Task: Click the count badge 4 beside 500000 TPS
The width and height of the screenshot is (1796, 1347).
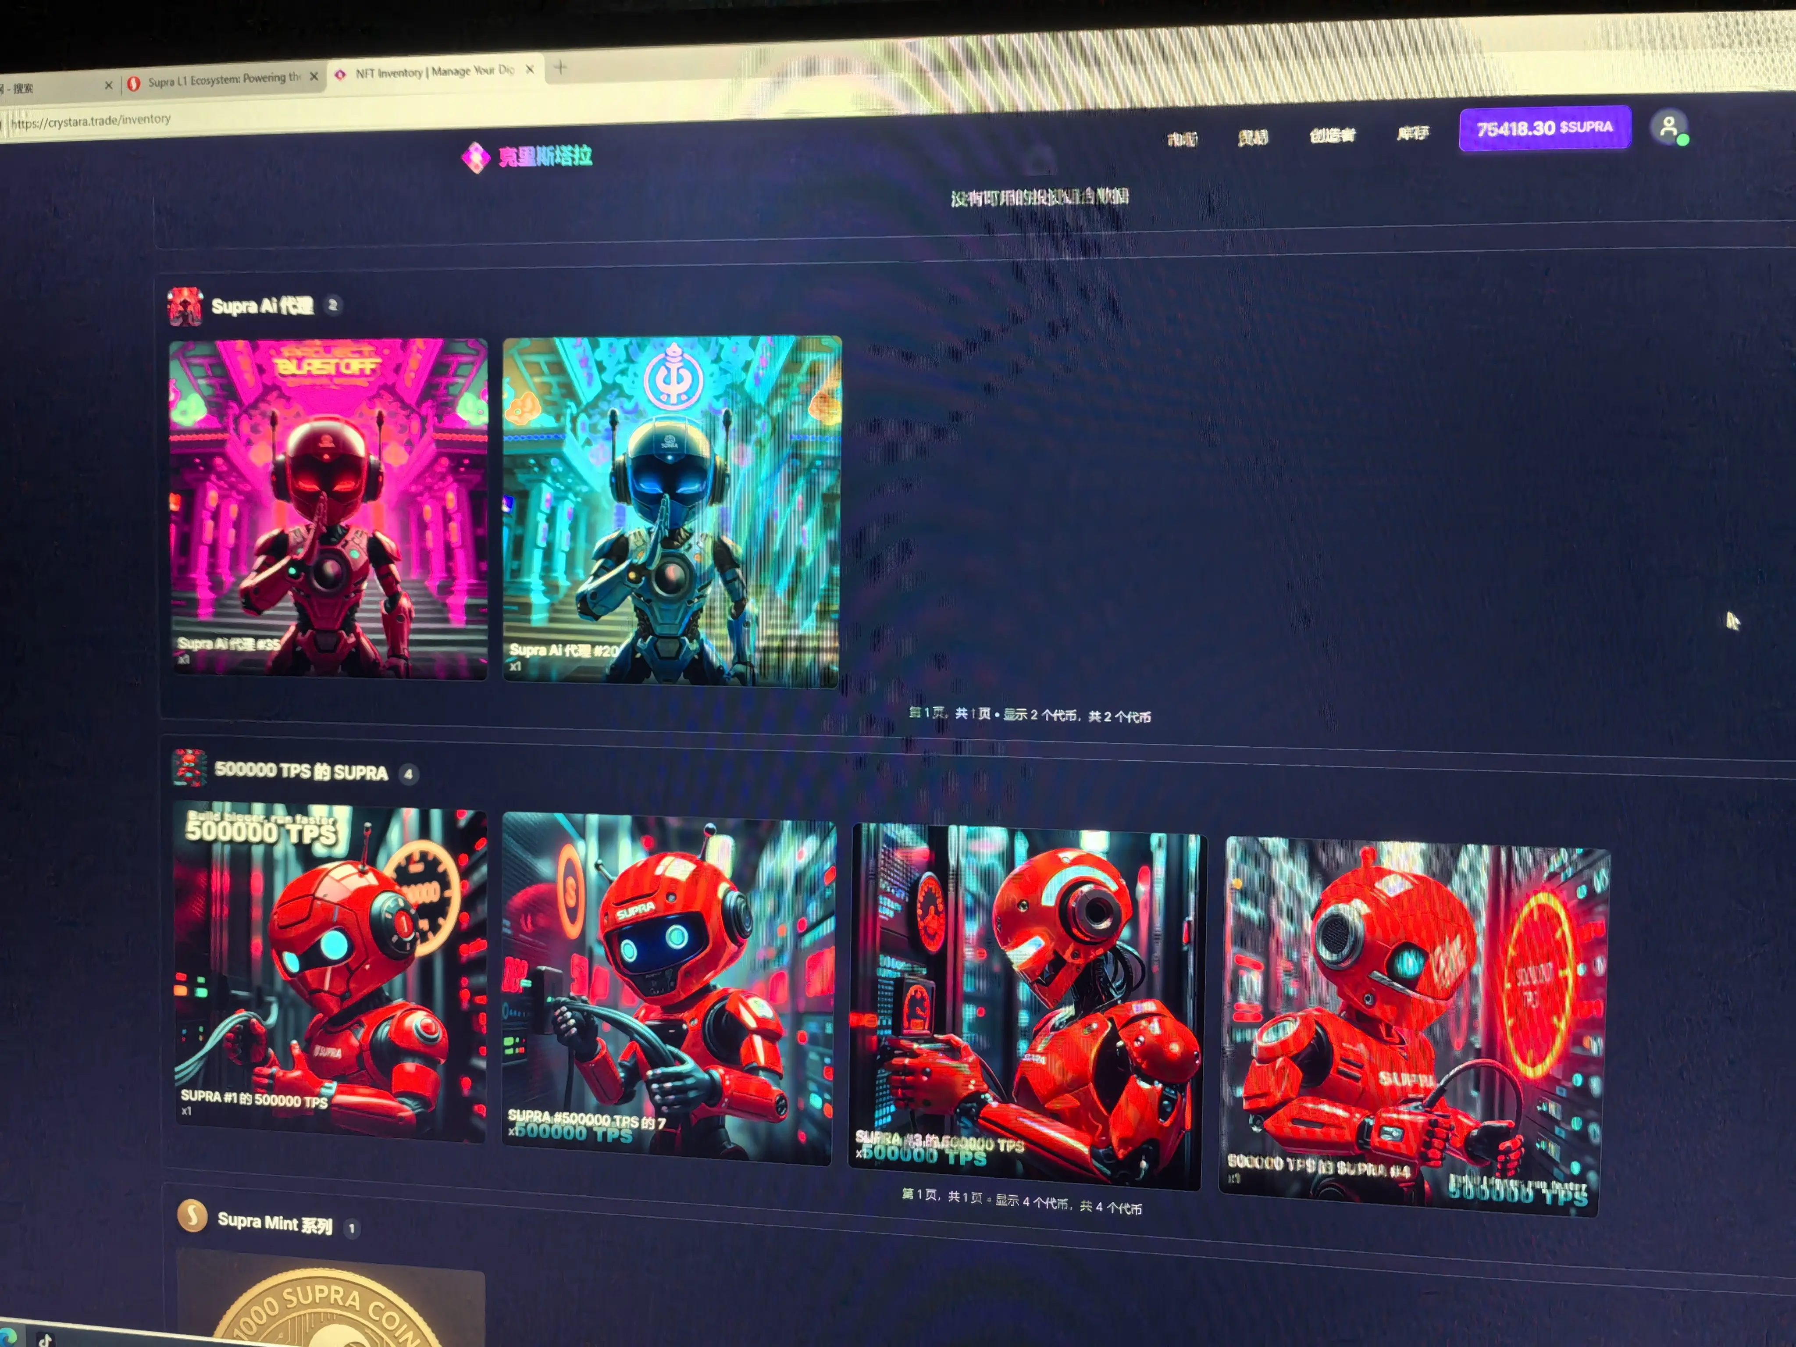Action: (408, 774)
